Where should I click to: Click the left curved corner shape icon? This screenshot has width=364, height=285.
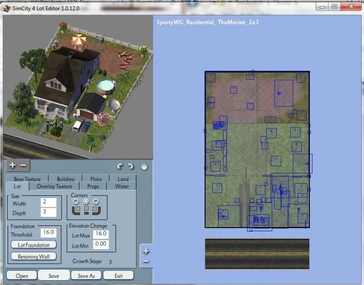pos(76,210)
